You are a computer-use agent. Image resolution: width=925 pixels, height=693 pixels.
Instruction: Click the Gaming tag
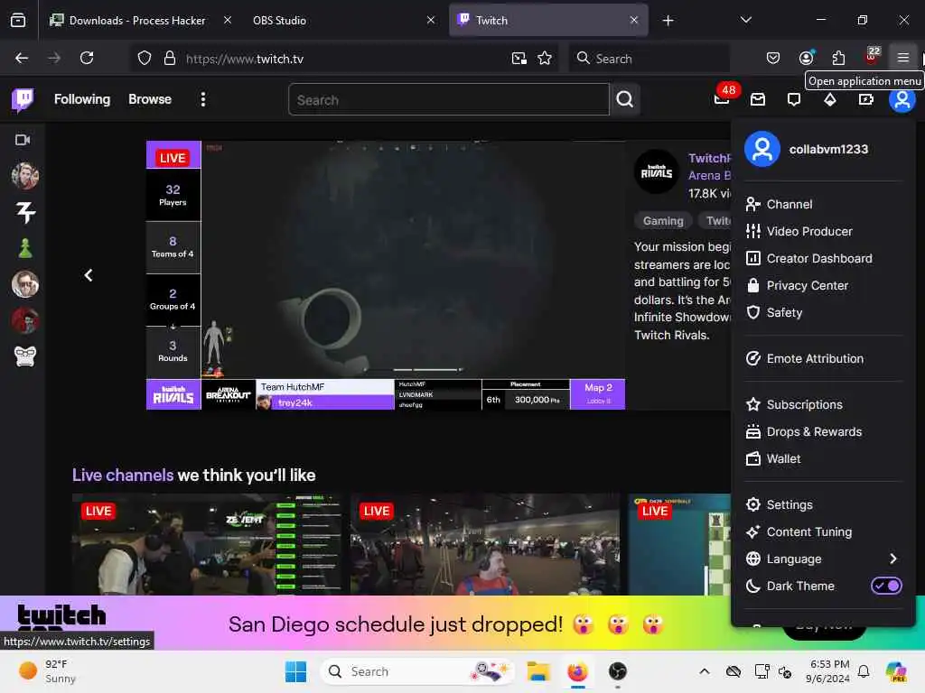pyautogui.click(x=663, y=221)
